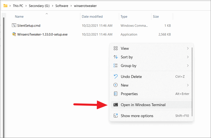Screen dimensions: 211x138
Task: Click the Windows Terminal prompt icon
Action: point(116,105)
